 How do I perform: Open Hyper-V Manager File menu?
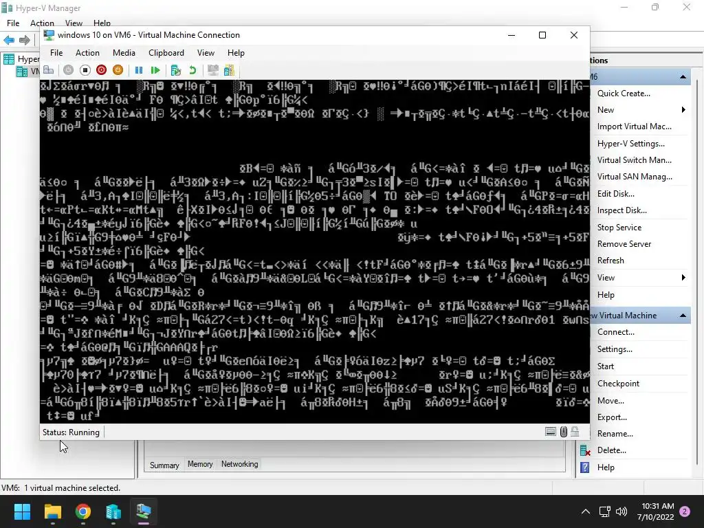coord(13,23)
